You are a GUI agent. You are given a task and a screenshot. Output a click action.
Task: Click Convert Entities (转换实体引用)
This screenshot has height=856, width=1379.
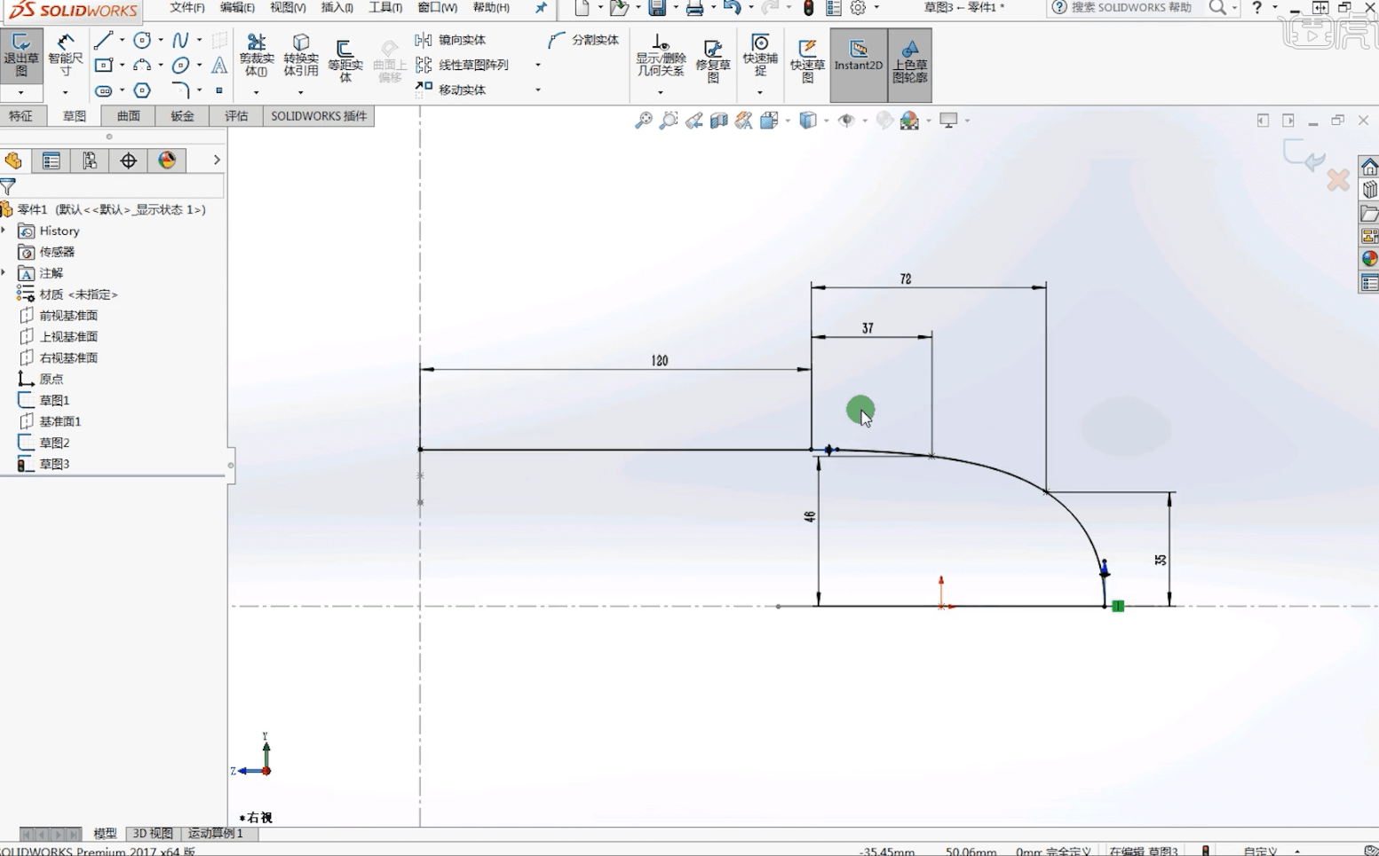[x=301, y=55]
